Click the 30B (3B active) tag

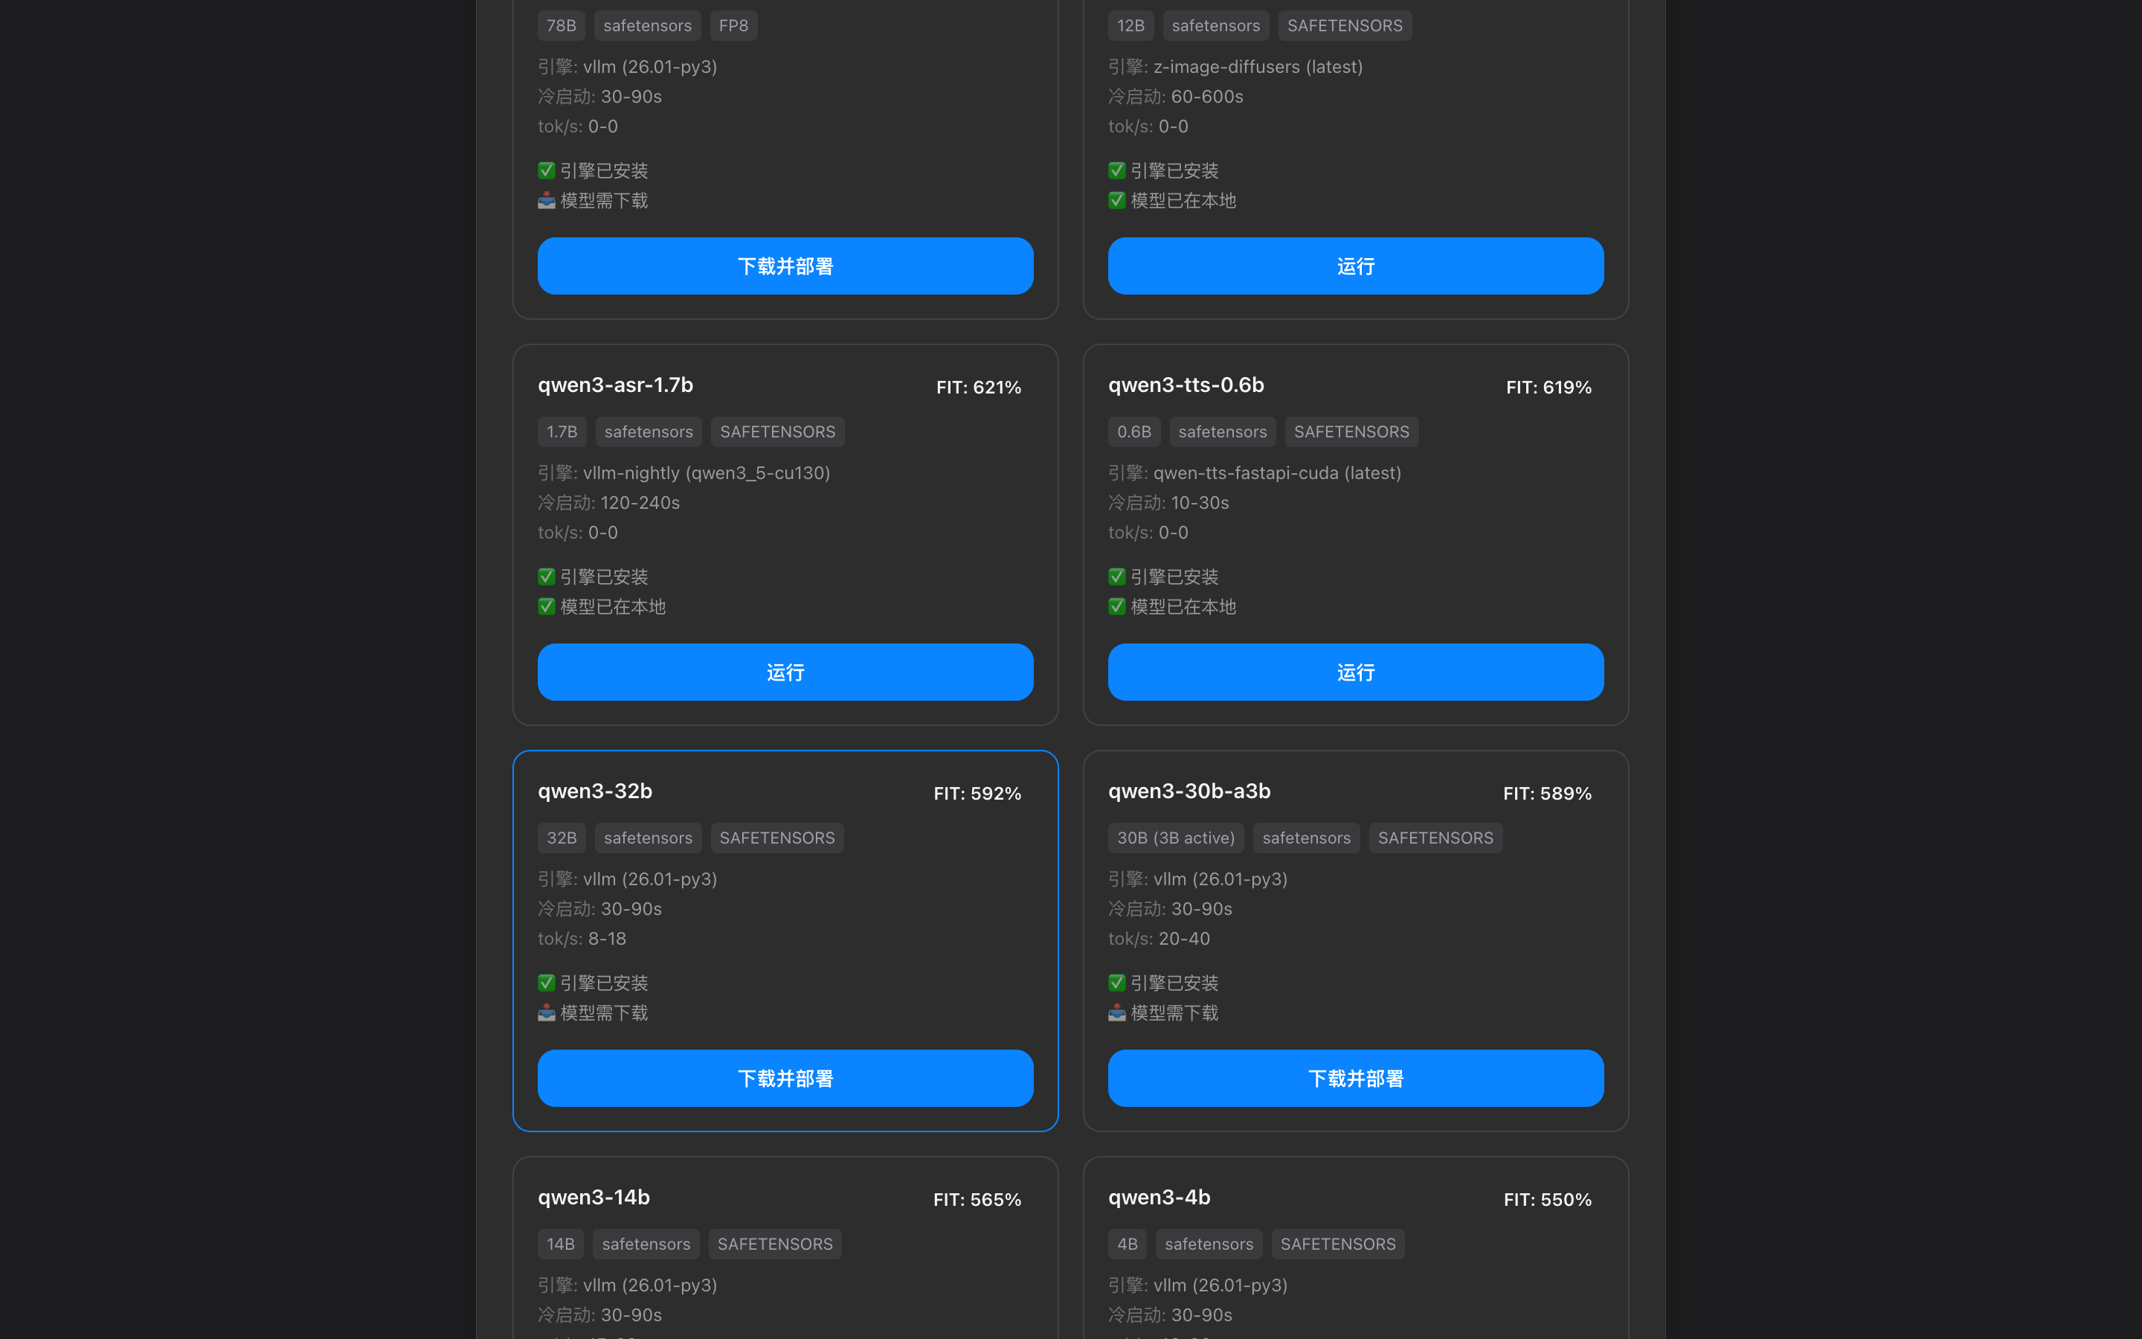(x=1175, y=838)
